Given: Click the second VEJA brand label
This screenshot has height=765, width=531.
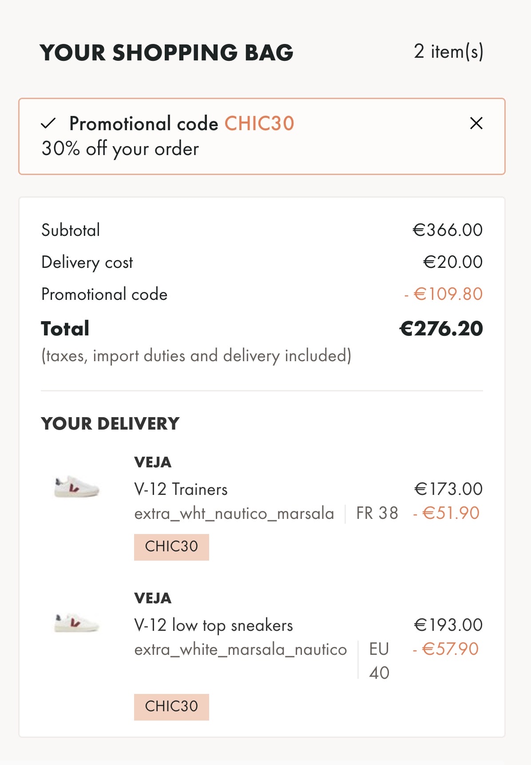Looking at the screenshot, I should (x=153, y=598).
